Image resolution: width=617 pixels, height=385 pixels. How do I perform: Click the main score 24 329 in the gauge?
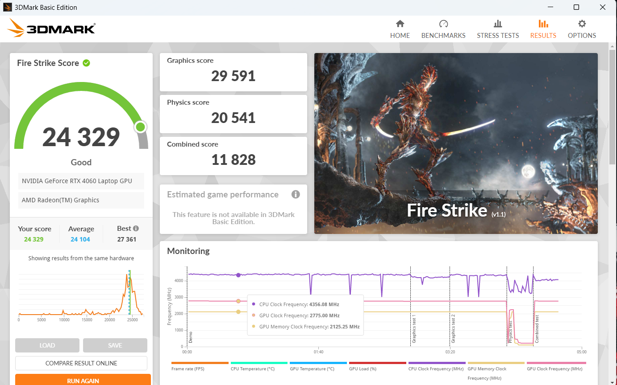point(81,137)
